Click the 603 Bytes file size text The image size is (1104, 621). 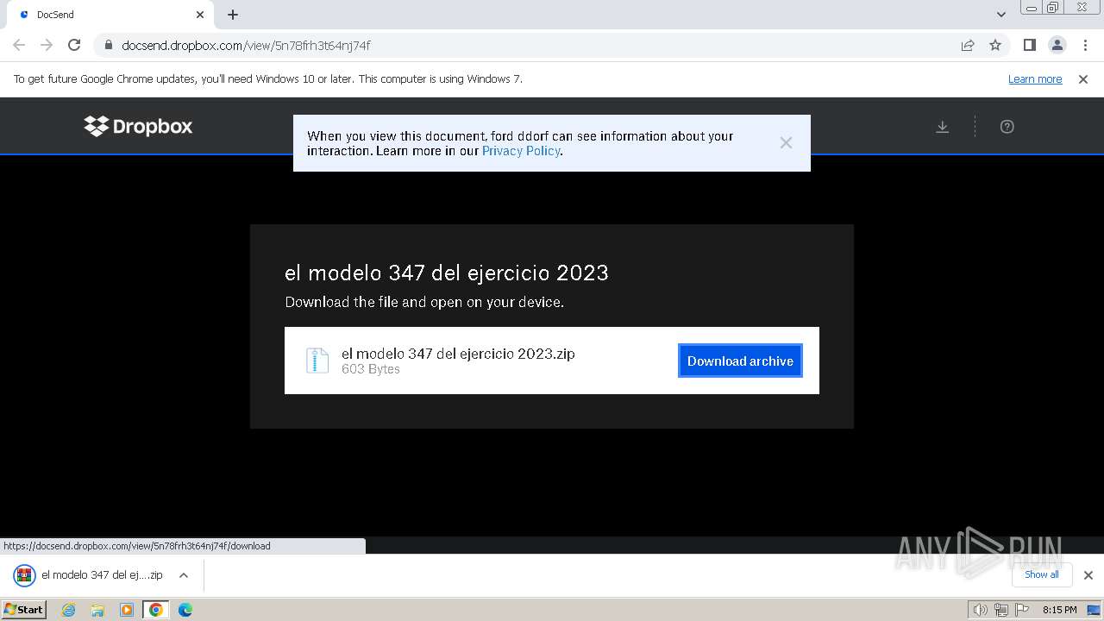(371, 369)
